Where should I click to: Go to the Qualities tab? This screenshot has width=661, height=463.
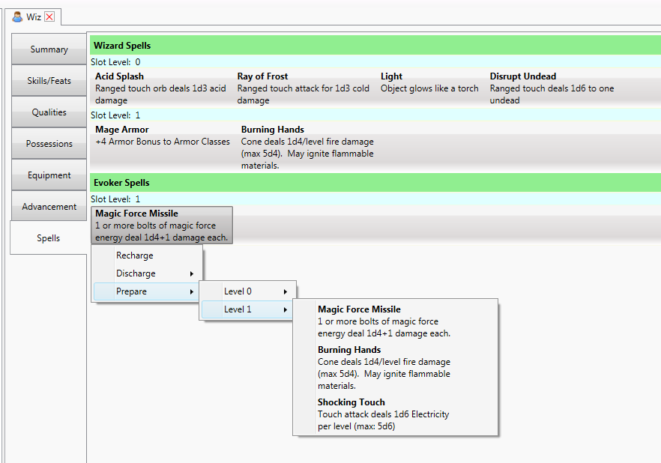tap(49, 112)
